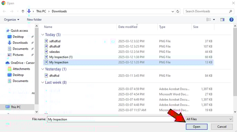Click the Back navigation arrow
This screenshot has height=132, width=237.
4,11
